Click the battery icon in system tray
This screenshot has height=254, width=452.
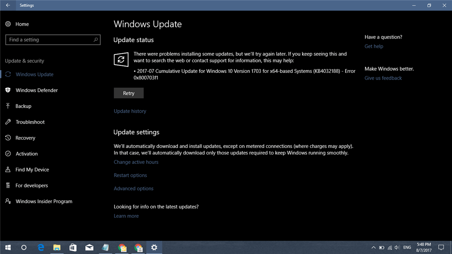[x=382, y=247]
